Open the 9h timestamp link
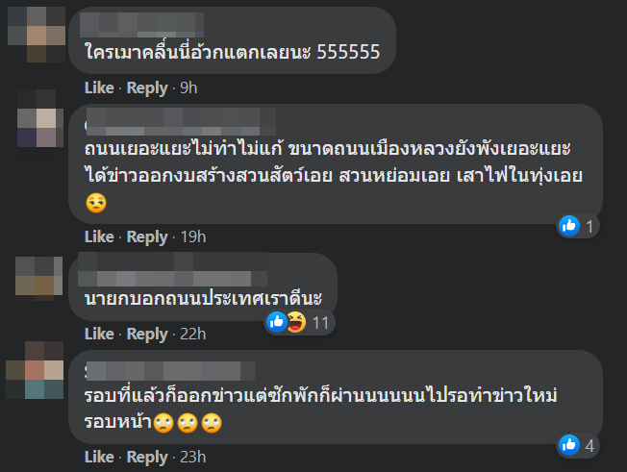627x472 pixels. (188, 87)
